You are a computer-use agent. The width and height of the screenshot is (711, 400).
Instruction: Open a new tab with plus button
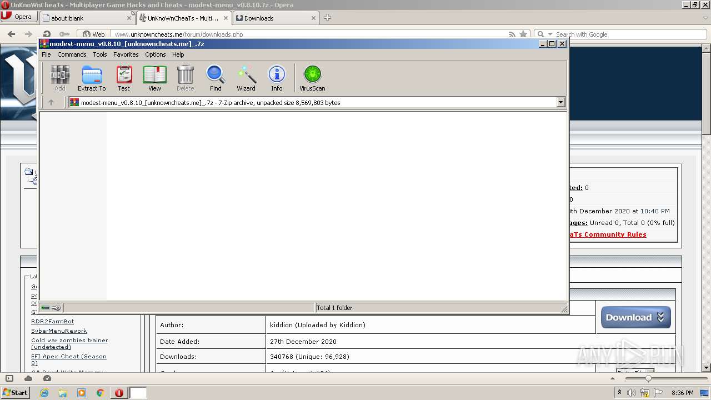tap(327, 18)
